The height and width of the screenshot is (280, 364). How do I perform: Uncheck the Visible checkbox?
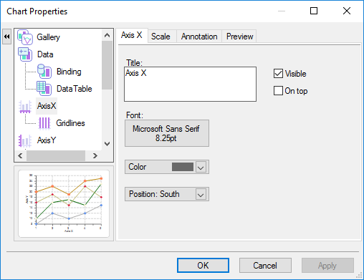(278, 74)
